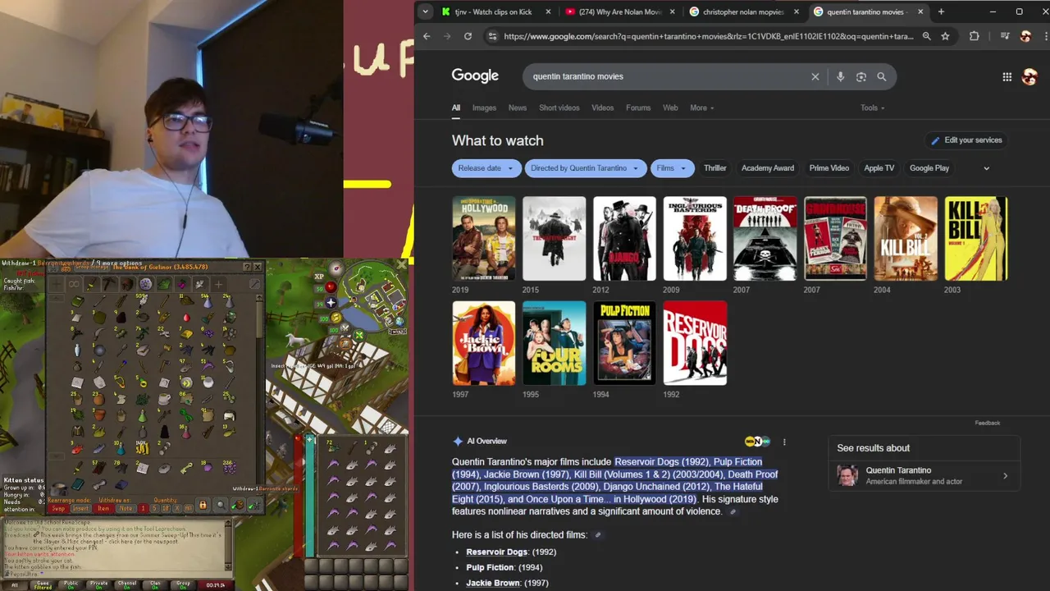Toggle the run energy orb

336,317
